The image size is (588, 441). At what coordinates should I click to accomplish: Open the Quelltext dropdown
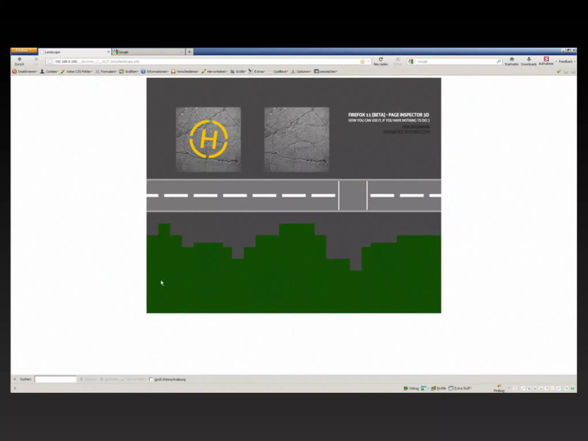click(278, 71)
